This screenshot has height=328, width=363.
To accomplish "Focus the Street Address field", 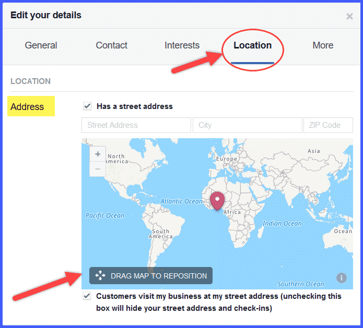I will coord(136,125).
